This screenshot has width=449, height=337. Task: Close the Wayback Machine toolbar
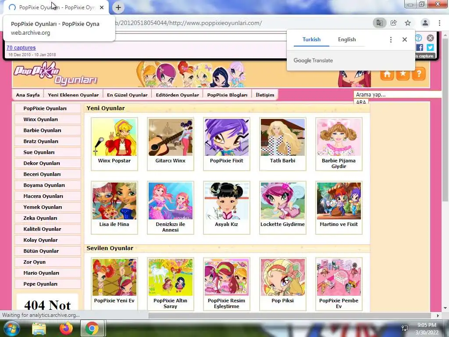[x=431, y=38]
